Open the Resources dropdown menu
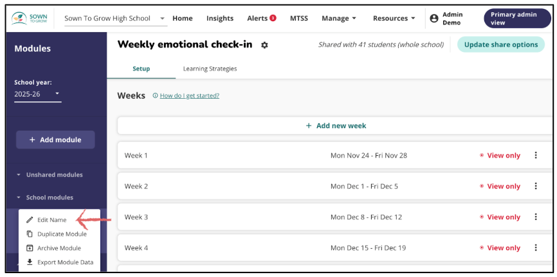The height and width of the screenshot is (277, 557). tap(394, 19)
